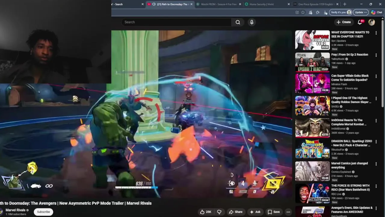Open the media control icon in browser toolbar
Image resolution: width=385 pixels, height=217 pixels.
coord(310,12)
